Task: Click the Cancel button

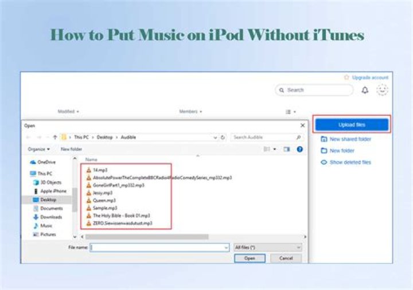Action: click(x=286, y=258)
